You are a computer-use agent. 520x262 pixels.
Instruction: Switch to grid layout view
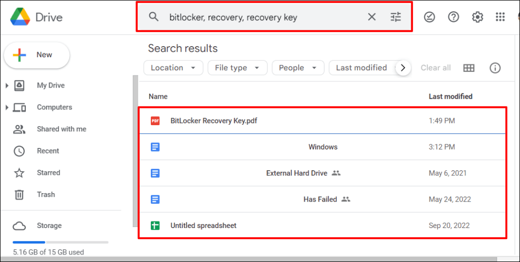click(x=469, y=68)
